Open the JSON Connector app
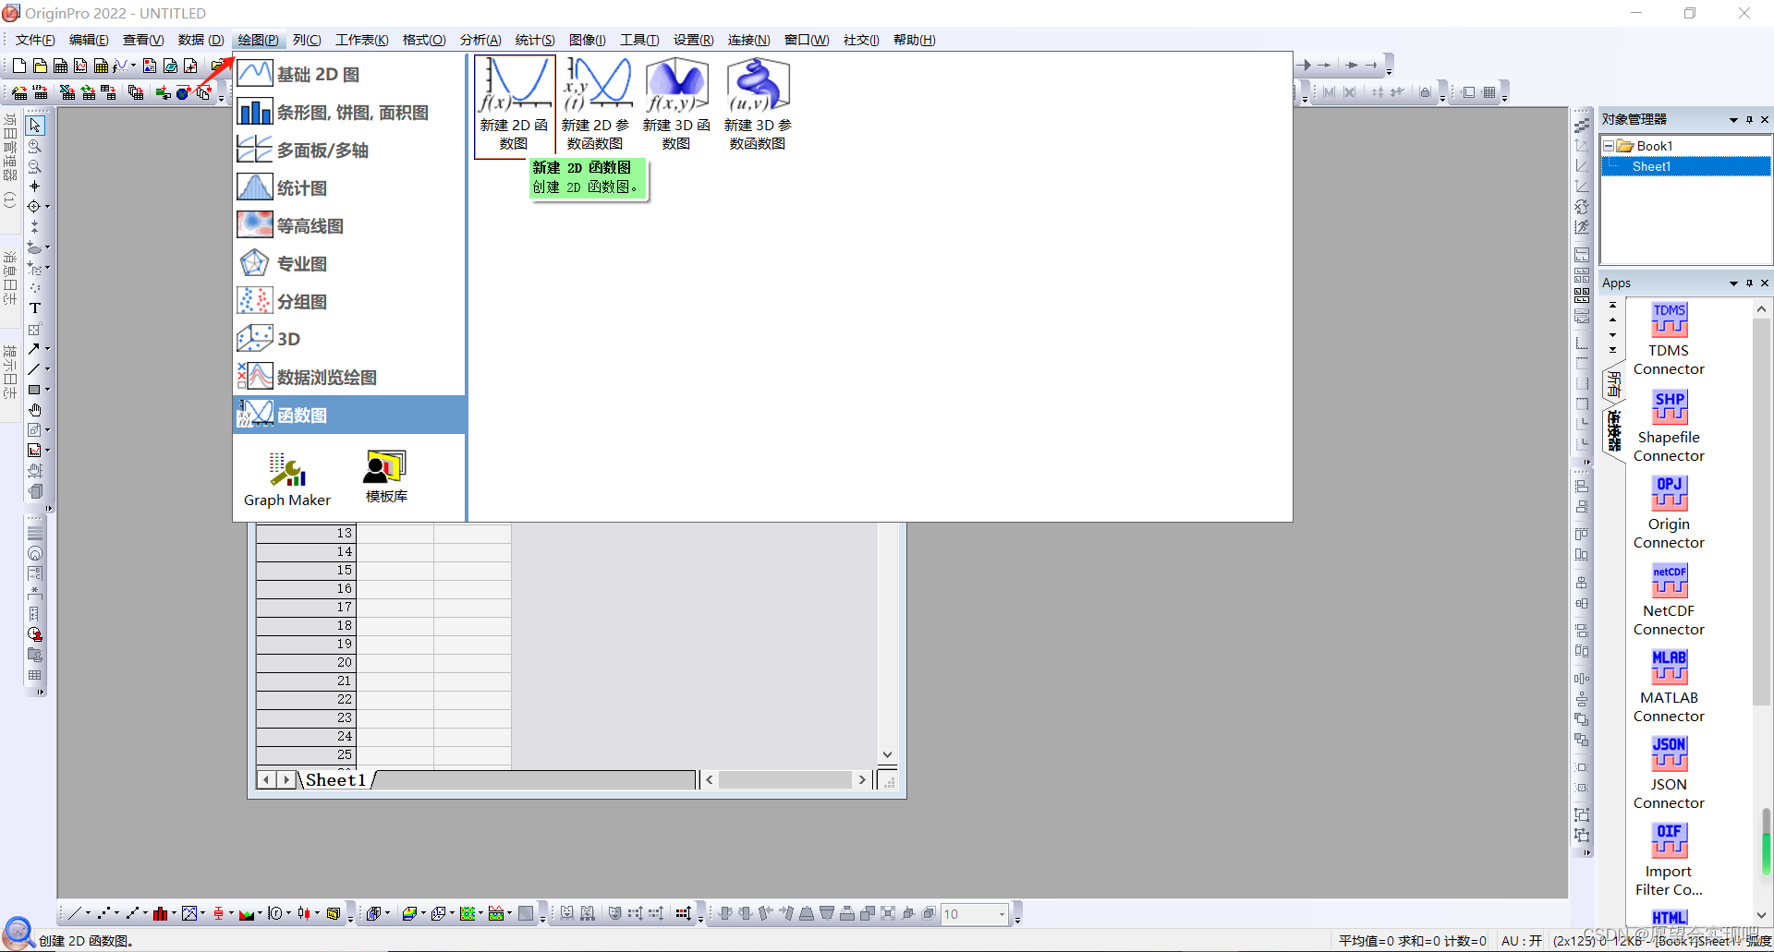Image resolution: width=1774 pixels, height=952 pixels. click(1669, 774)
